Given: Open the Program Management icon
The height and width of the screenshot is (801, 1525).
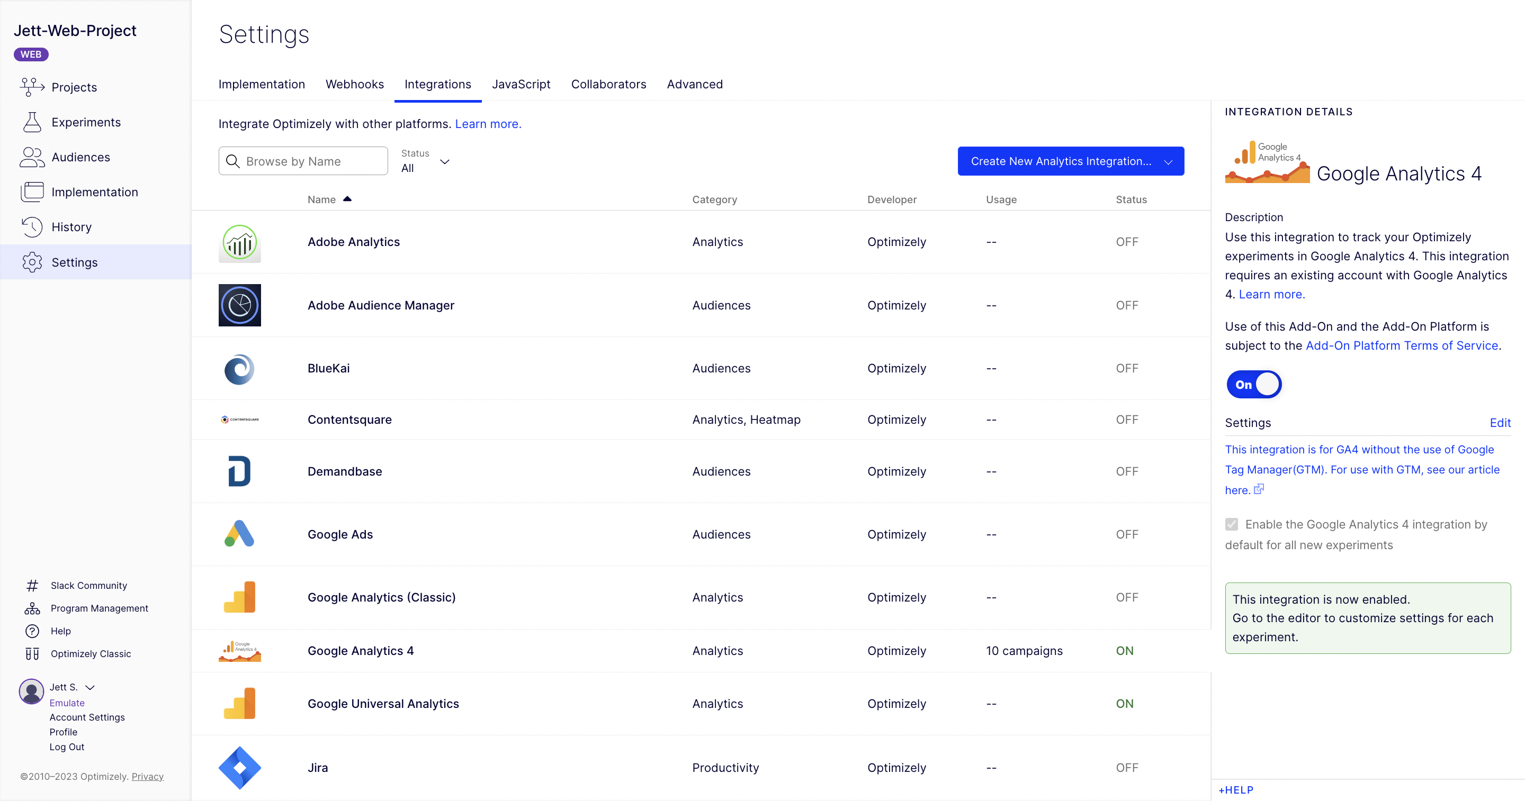Looking at the screenshot, I should (32, 608).
